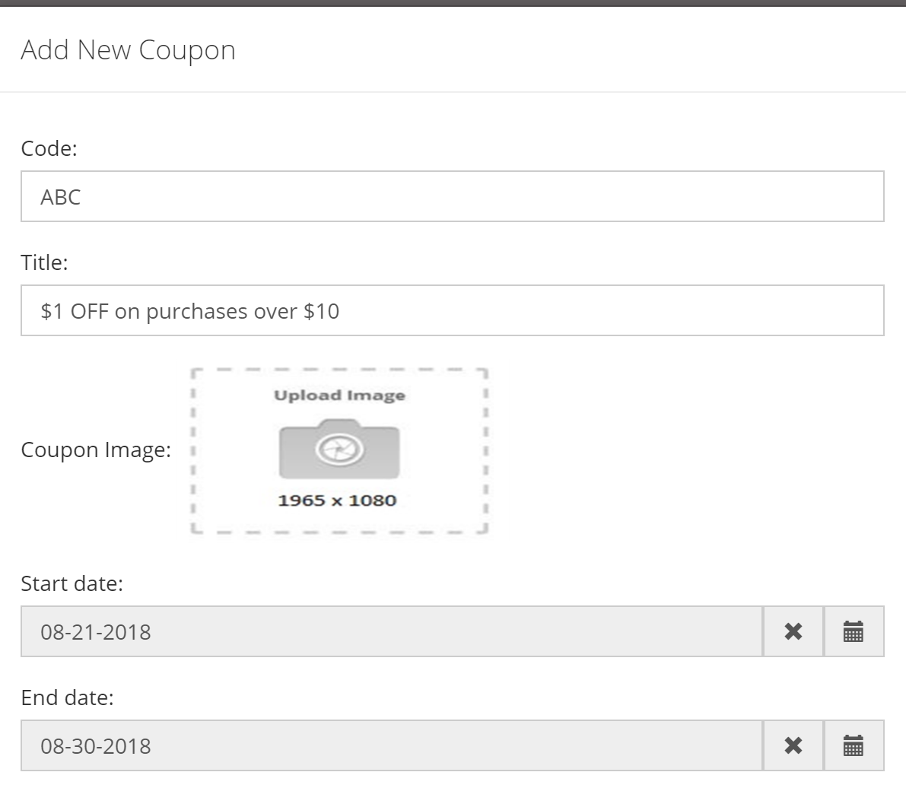Click the "Code:" label
Image resolution: width=906 pixels, height=788 pixels.
(x=49, y=148)
